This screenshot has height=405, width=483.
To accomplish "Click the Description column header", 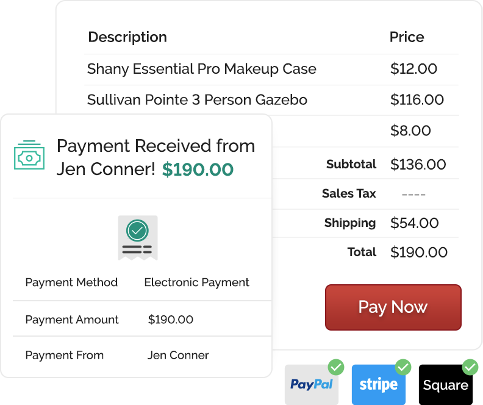I will coord(127,37).
